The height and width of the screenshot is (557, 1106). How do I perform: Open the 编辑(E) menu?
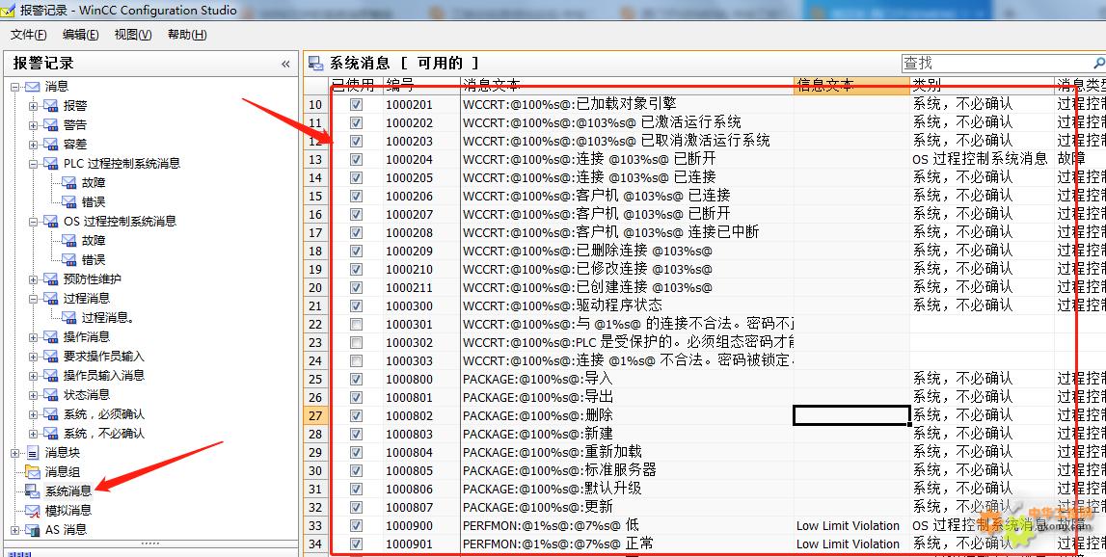pos(80,35)
